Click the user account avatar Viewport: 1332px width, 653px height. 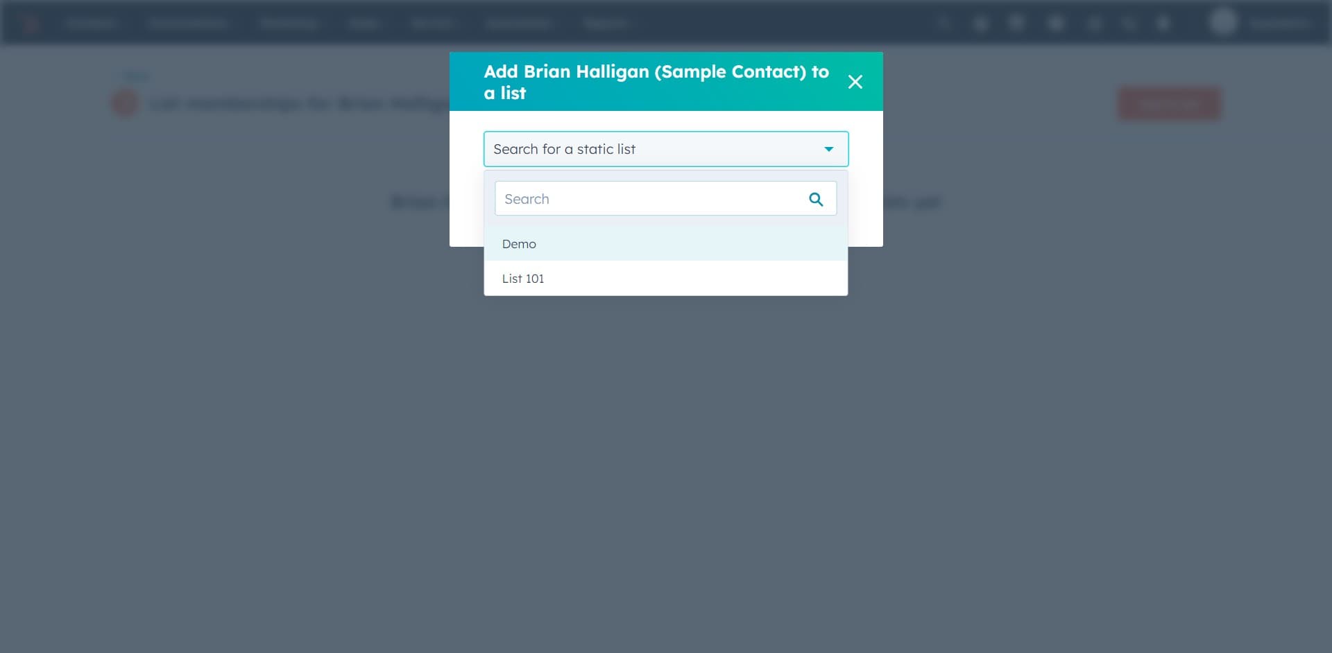coord(1223,22)
